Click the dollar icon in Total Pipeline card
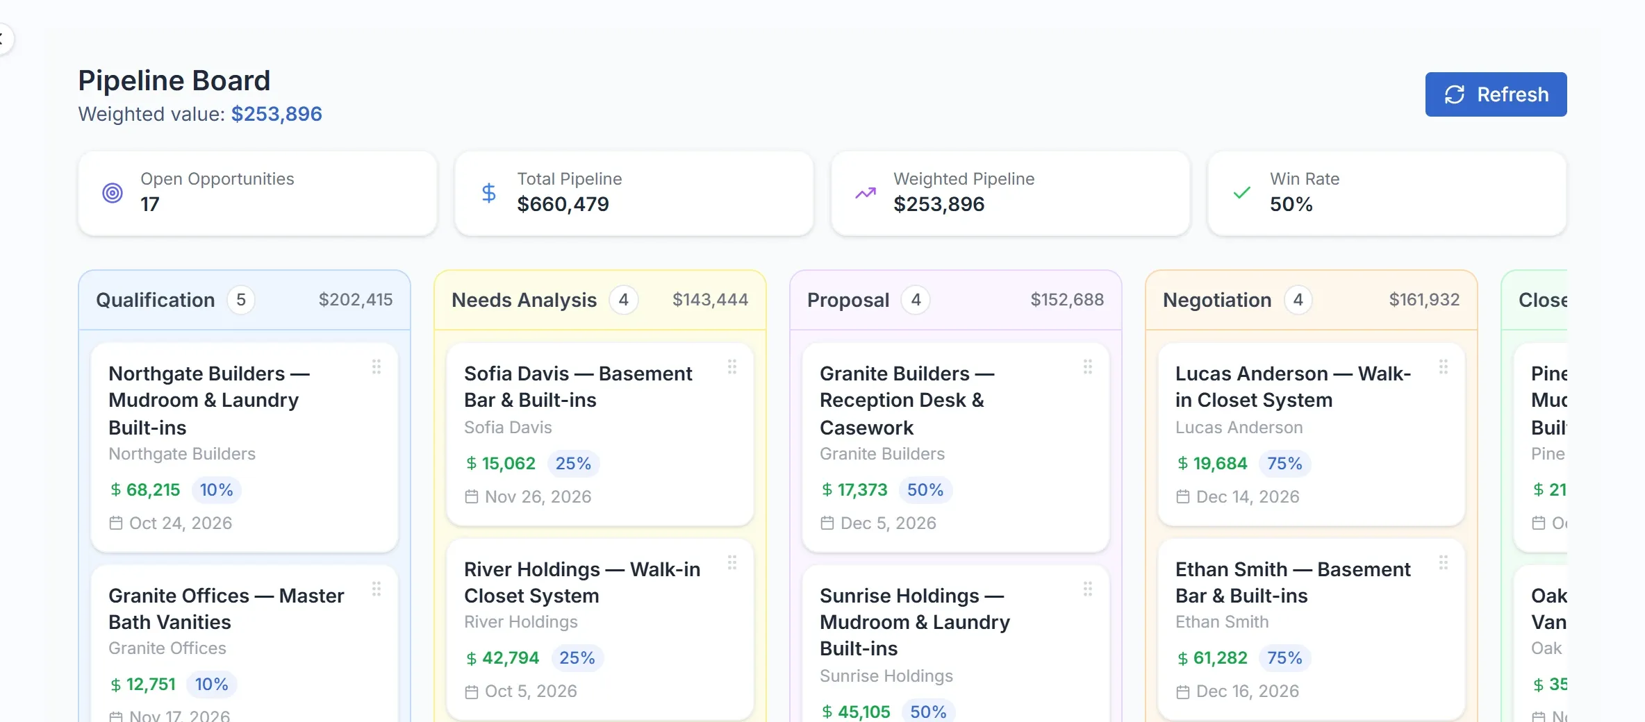The height and width of the screenshot is (722, 1645). 489,192
